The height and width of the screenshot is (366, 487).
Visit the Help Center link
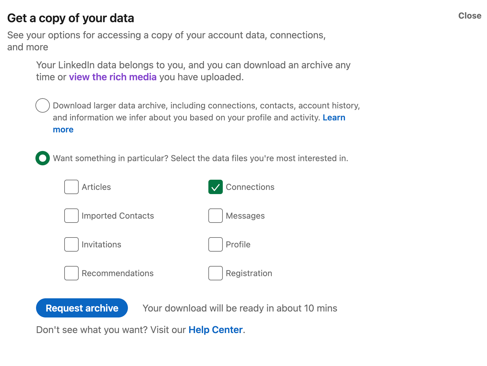(216, 330)
